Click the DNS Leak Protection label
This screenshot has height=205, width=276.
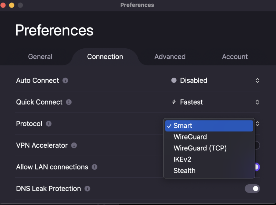click(48, 189)
